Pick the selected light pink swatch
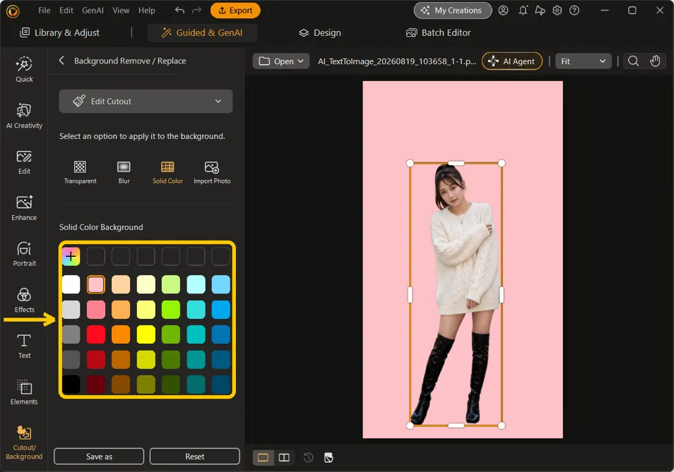Image resolution: width=674 pixels, height=472 pixels. [x=96, y=285]
